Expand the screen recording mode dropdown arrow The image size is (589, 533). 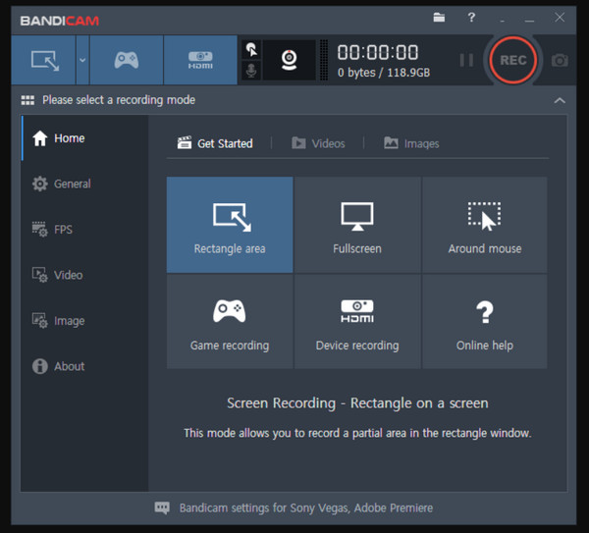[x=82, y=60]
